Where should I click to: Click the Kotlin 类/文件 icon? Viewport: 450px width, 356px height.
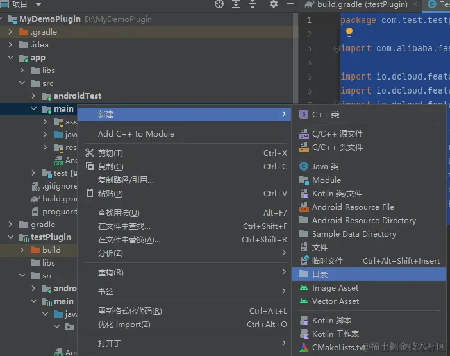(x=304, y=194)
